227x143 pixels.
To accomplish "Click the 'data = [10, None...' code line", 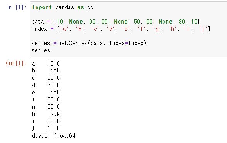I will [x=115, y=22].
